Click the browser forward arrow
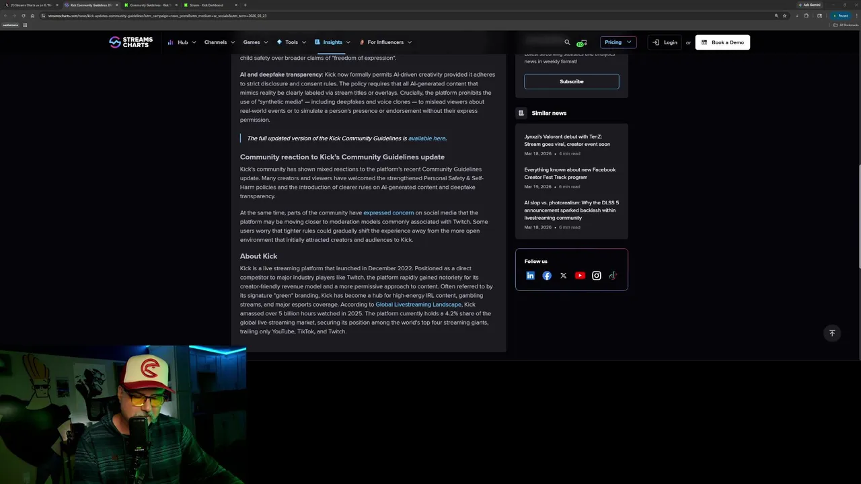Viewport: 861px width, 484px height. pyautogui.click(x=14, y=15)
